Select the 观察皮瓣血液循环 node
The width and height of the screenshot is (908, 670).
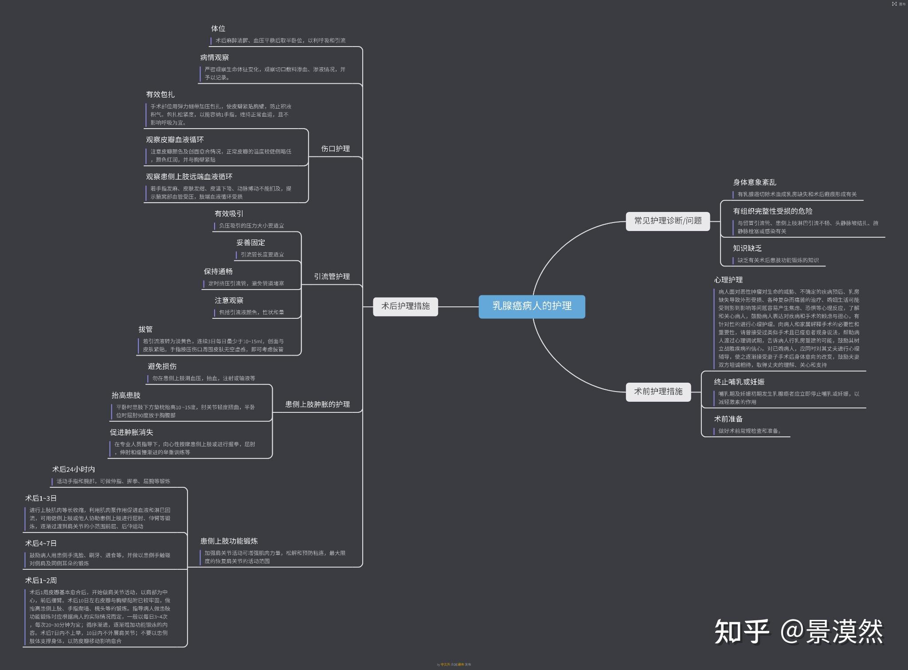(175, 140)
